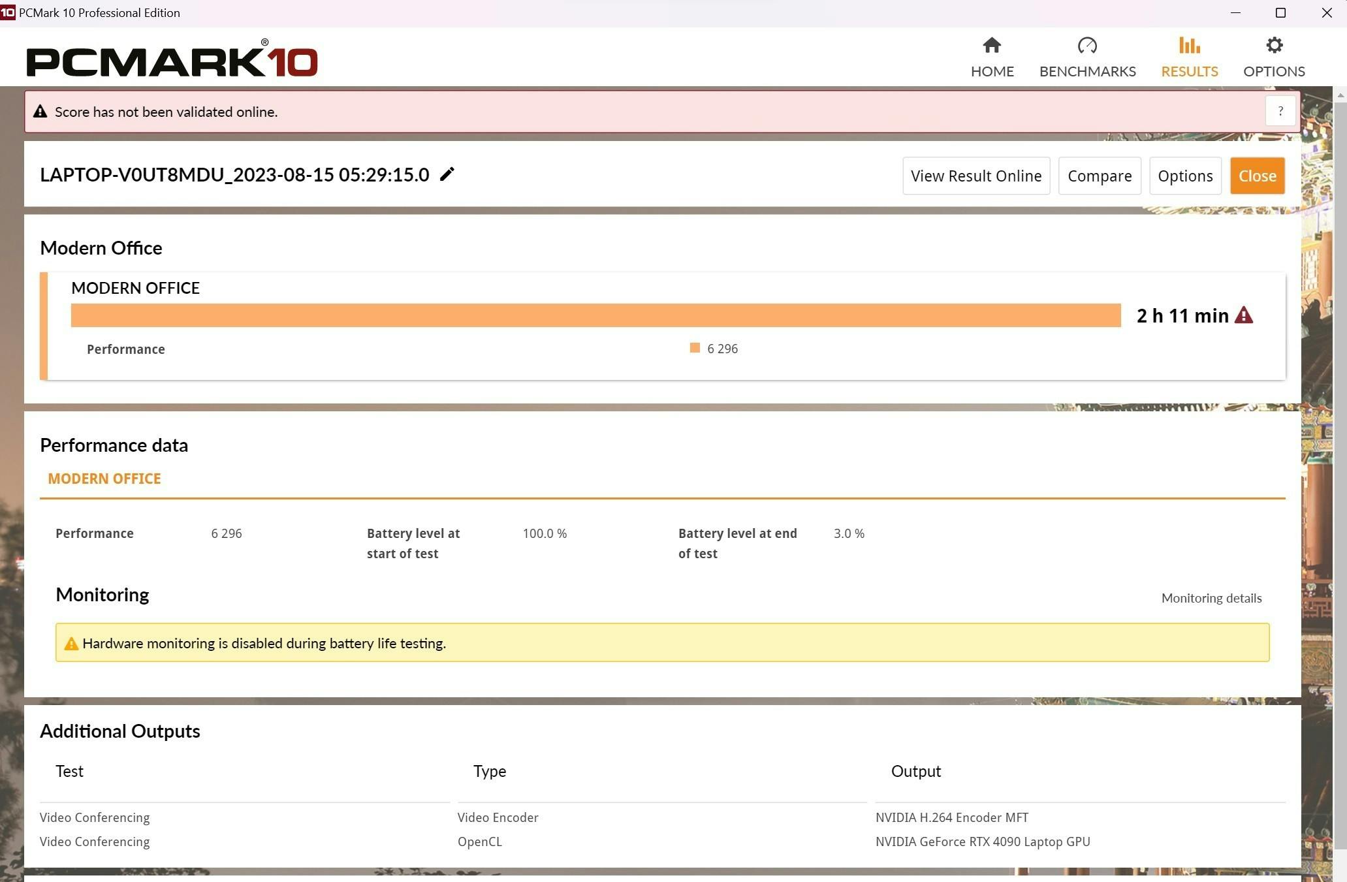The height and width of the screenshot is (882, 1347).
Task: Click the home house icon
Action: tap(992, 45)
